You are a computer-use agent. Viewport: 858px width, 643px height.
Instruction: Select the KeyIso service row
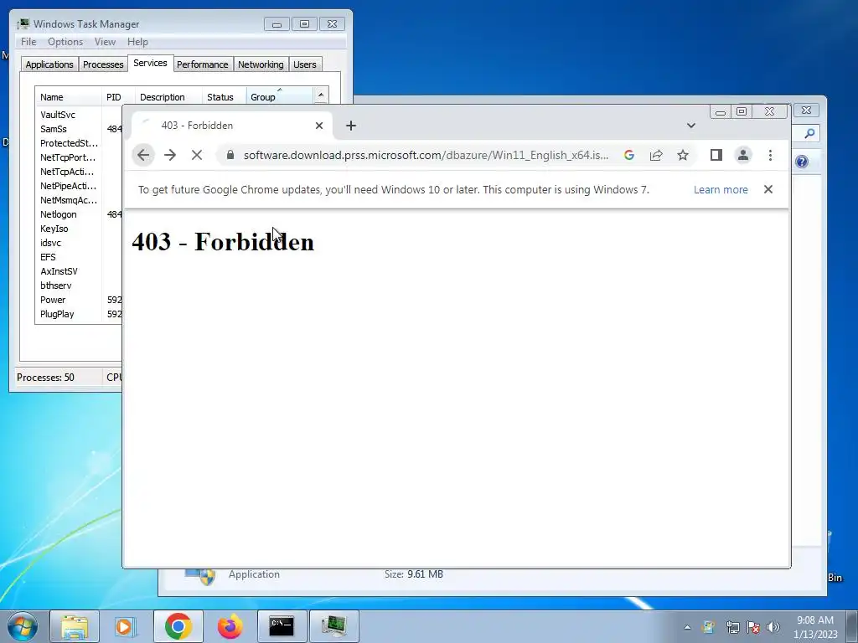54,229
